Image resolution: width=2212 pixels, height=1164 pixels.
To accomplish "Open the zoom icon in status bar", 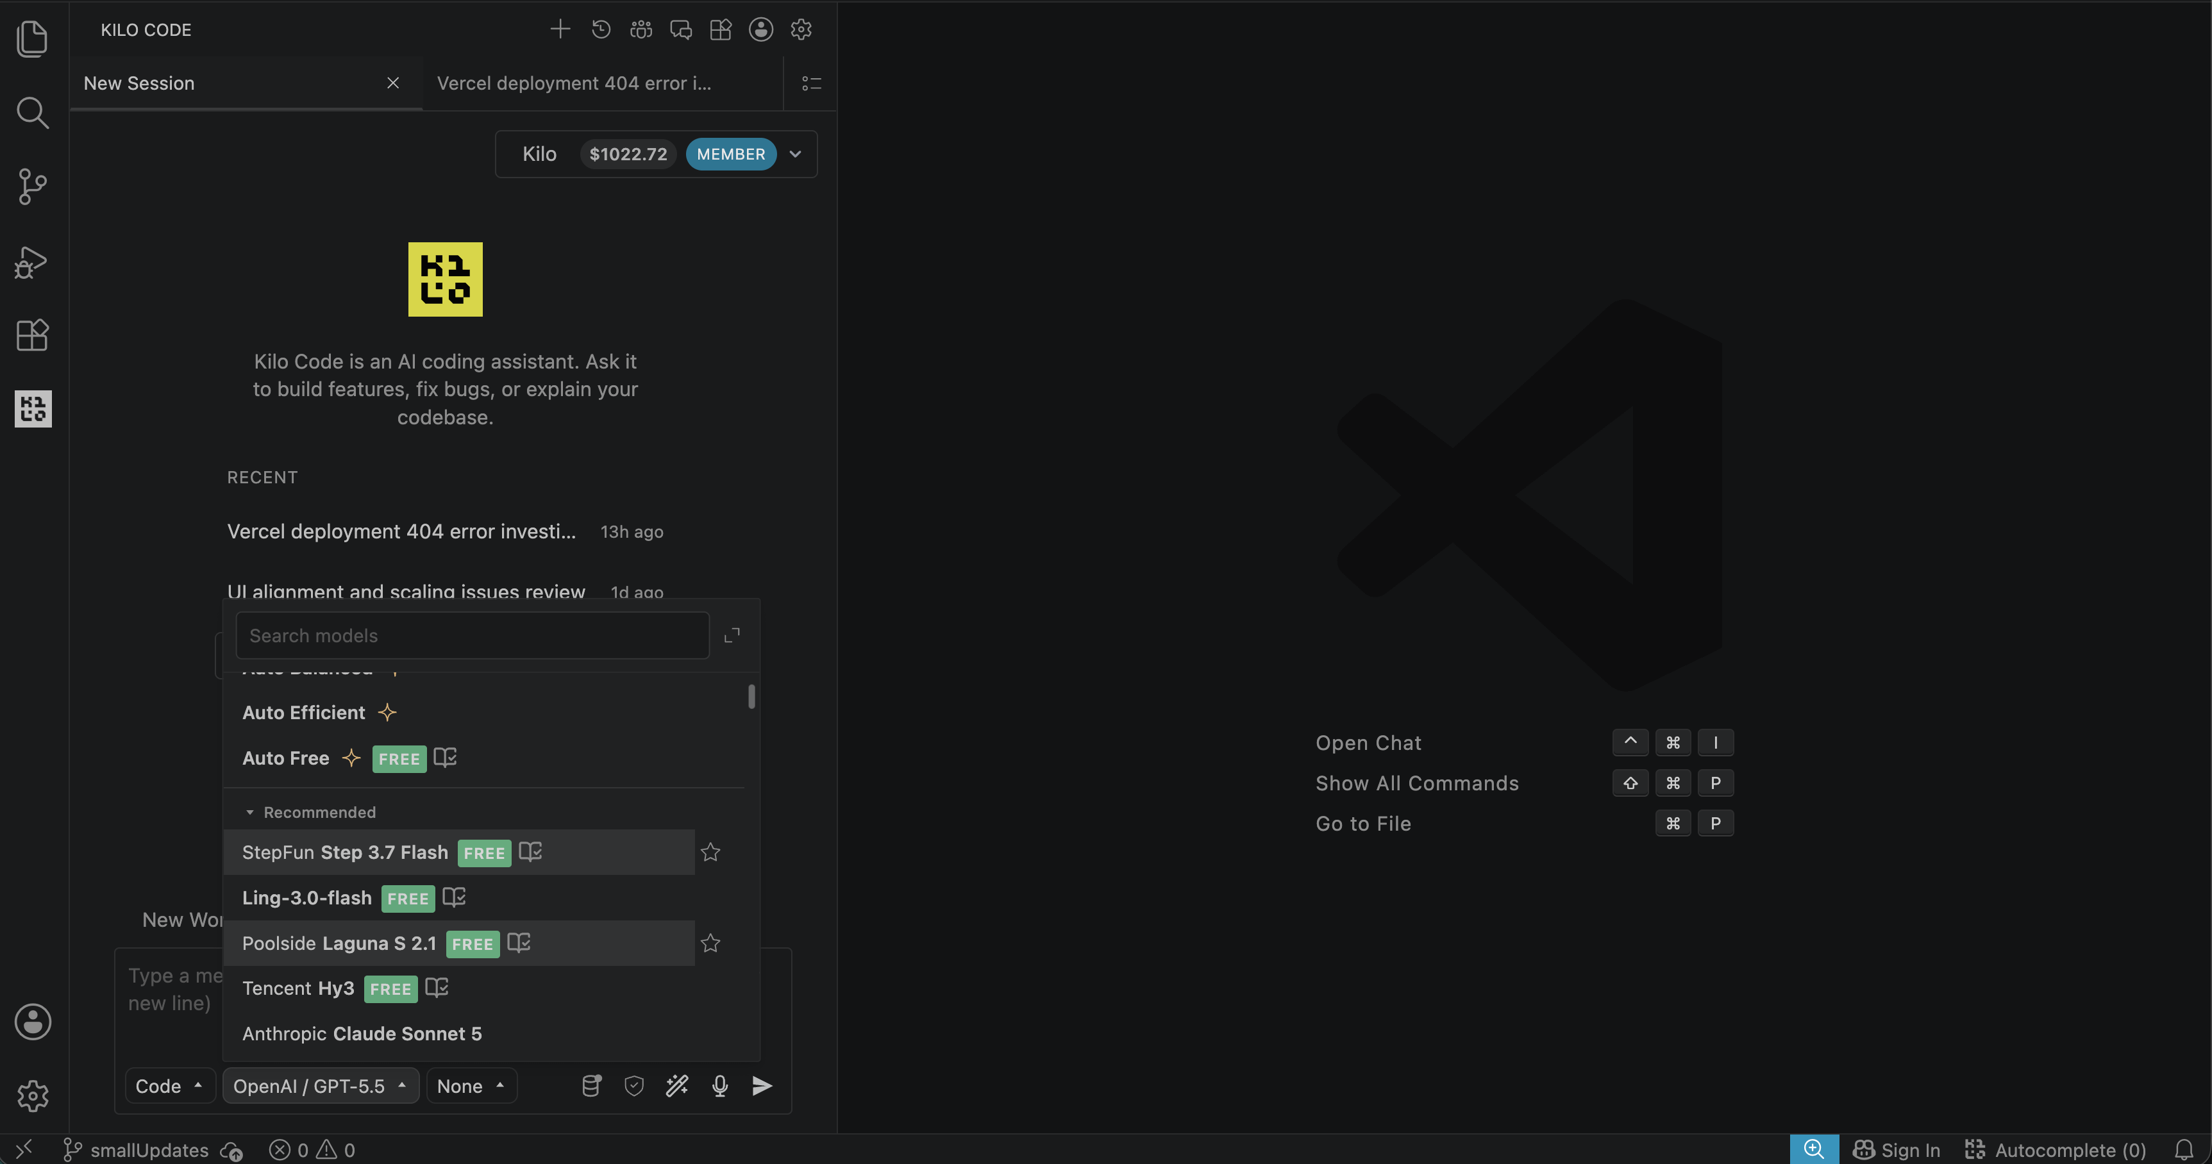I will click(1814, 1149).
